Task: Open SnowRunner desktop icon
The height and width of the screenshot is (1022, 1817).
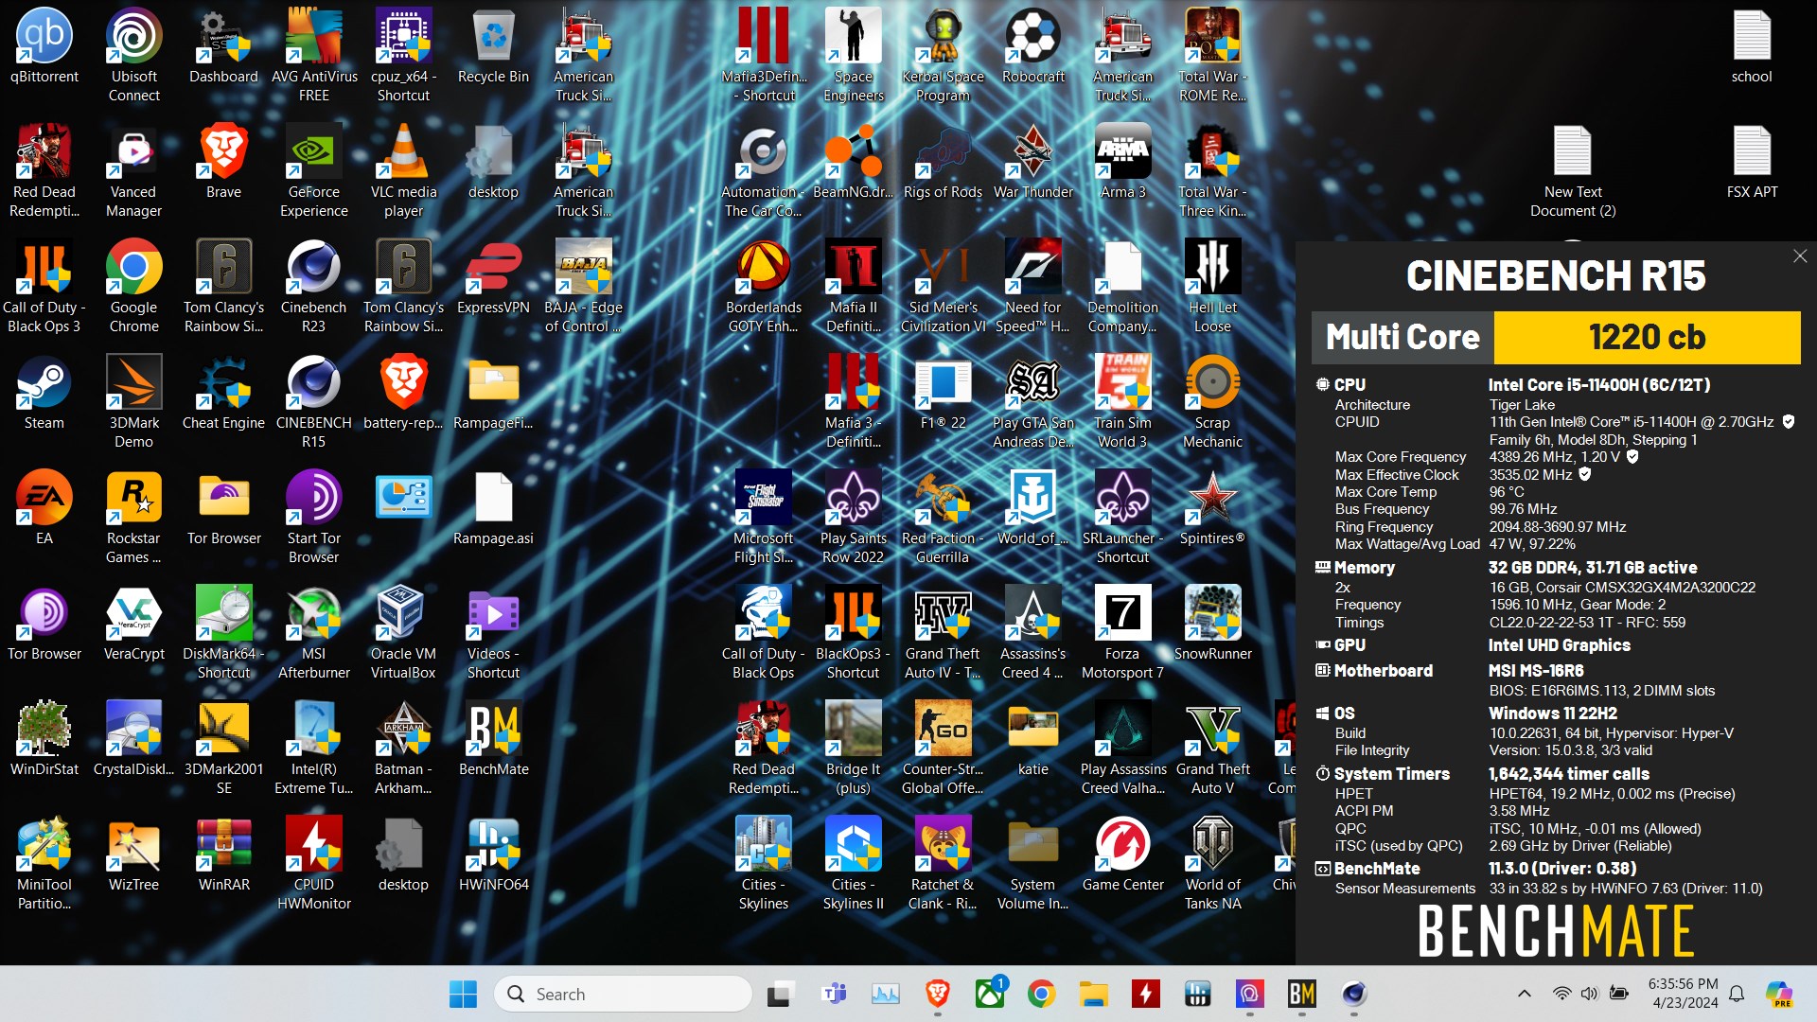Action: click(1212, 625)
